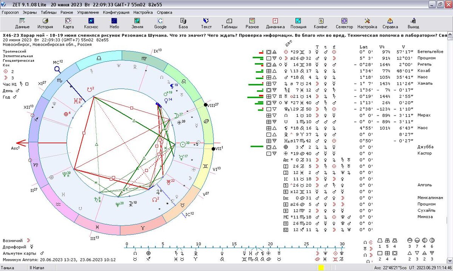
Task: Switch to the Космос view icon
Action: pos(91,23)
